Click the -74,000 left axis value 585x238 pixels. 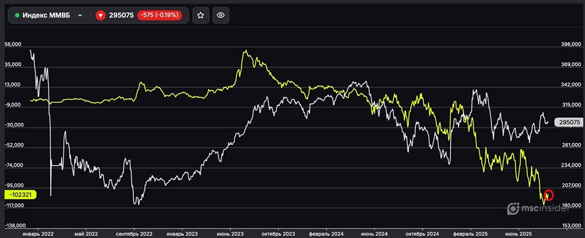point(14,166)
